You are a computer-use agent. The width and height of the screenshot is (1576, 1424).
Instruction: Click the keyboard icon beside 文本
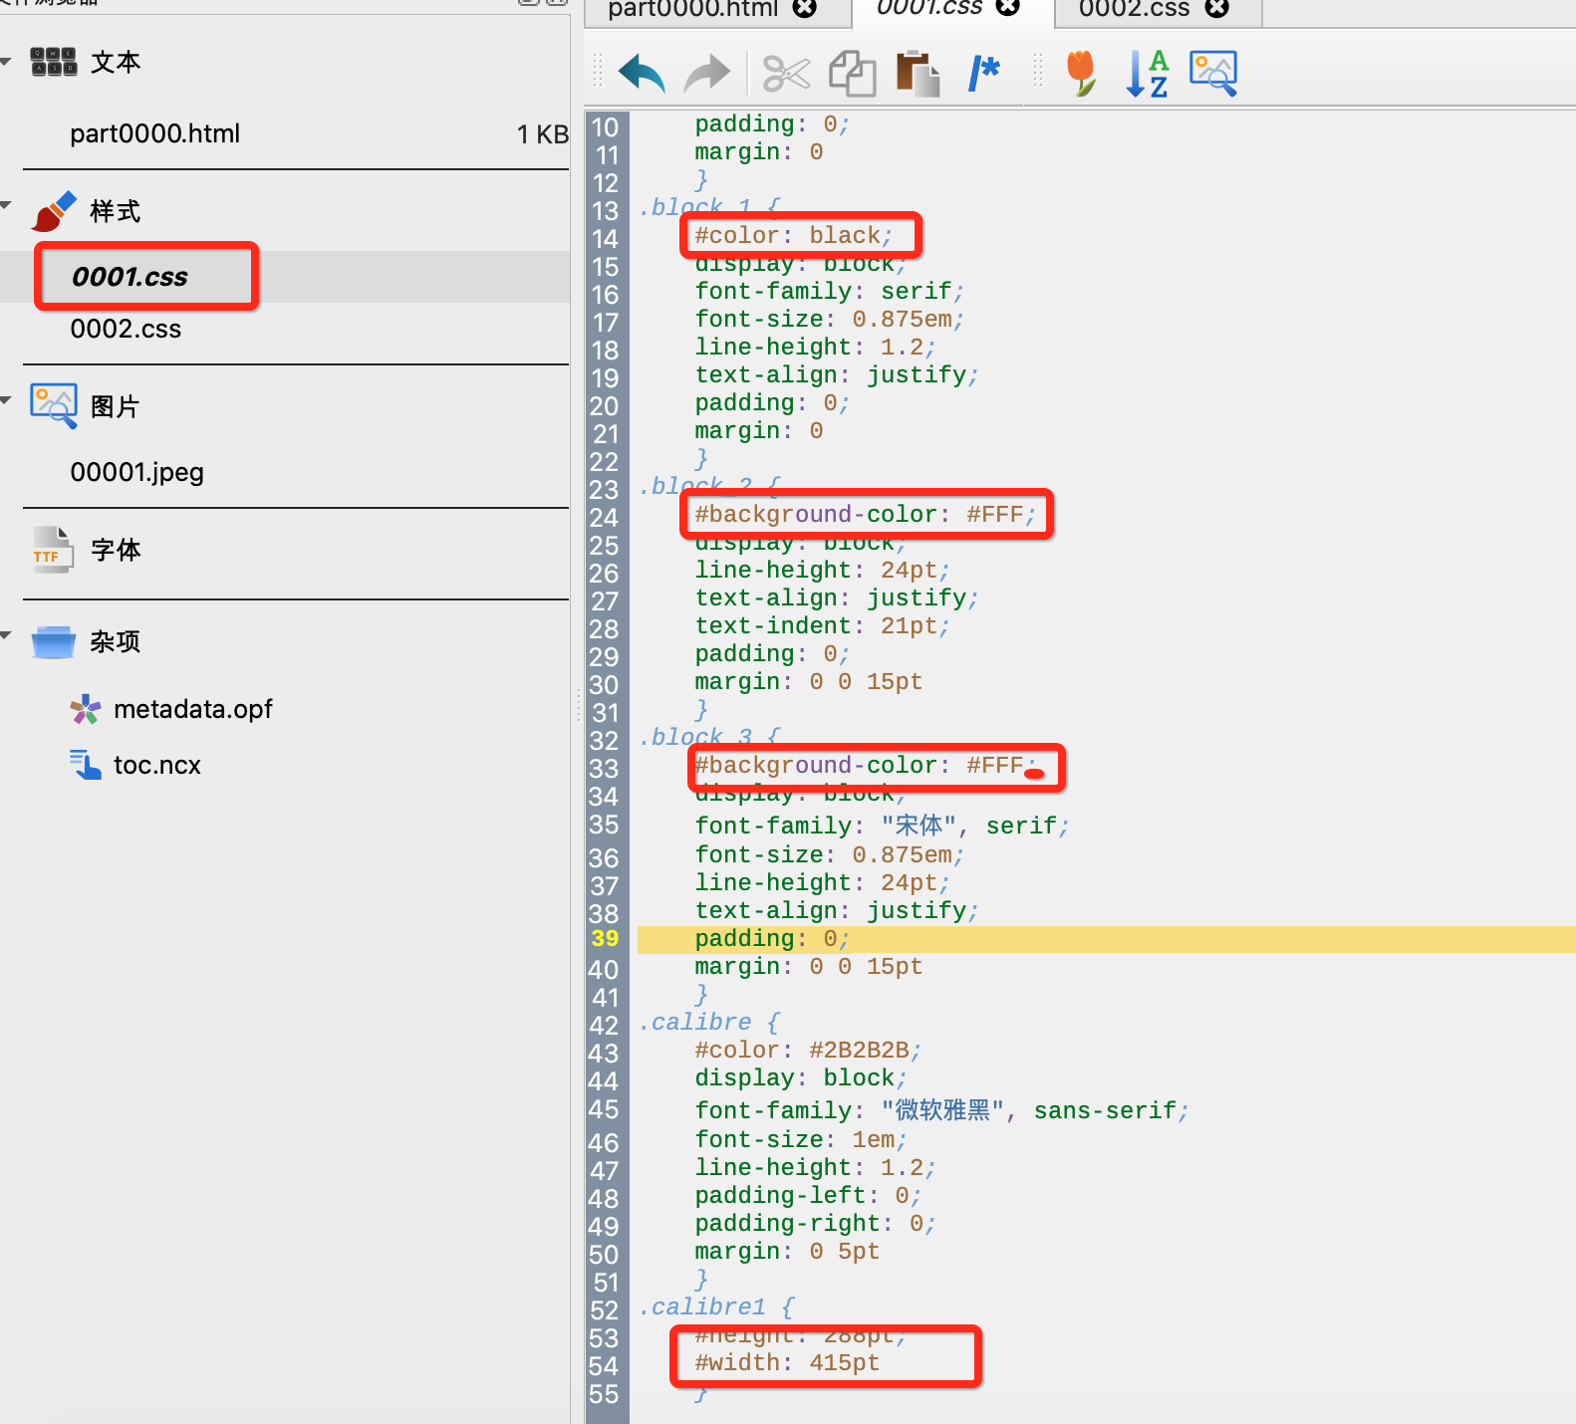[54, 62]
